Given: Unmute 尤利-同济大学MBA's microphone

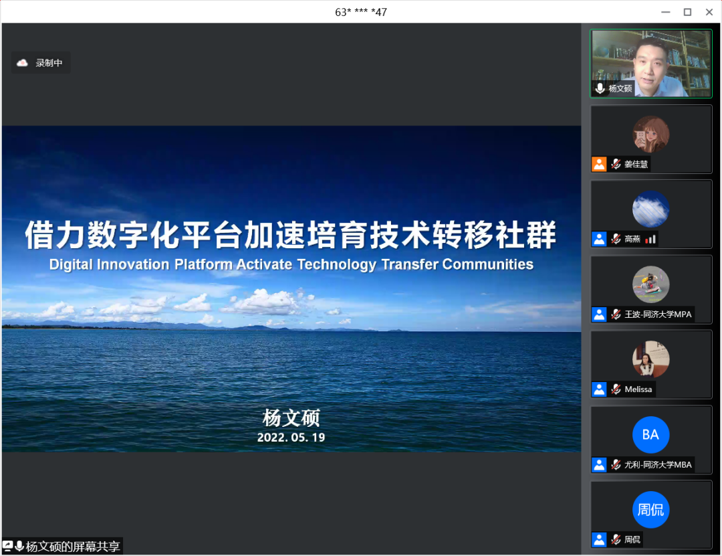Looking at the screenshot, I should (x=615, y=465).
